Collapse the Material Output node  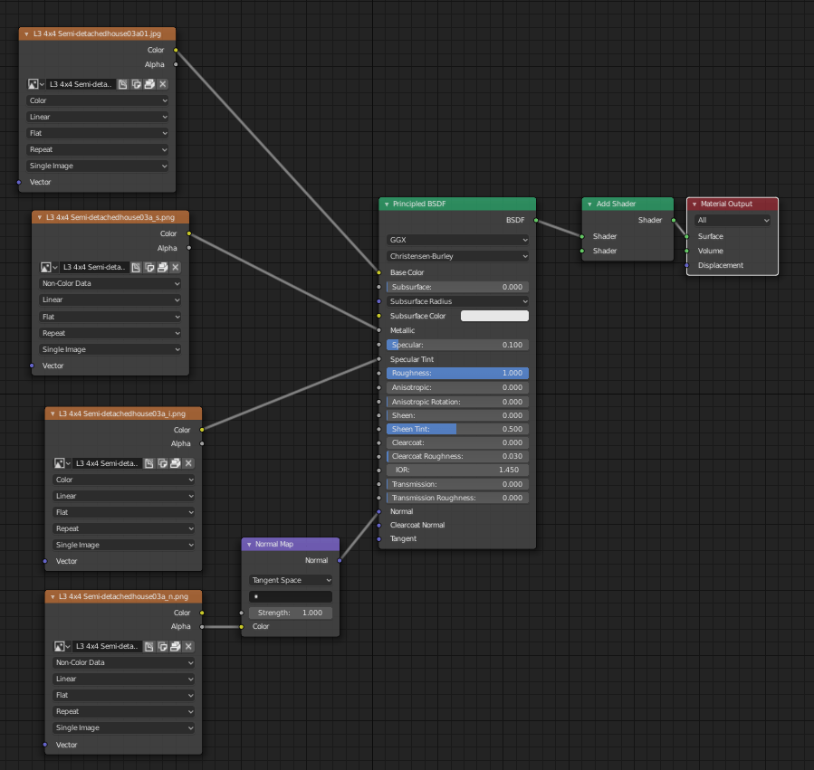point(694,204)
